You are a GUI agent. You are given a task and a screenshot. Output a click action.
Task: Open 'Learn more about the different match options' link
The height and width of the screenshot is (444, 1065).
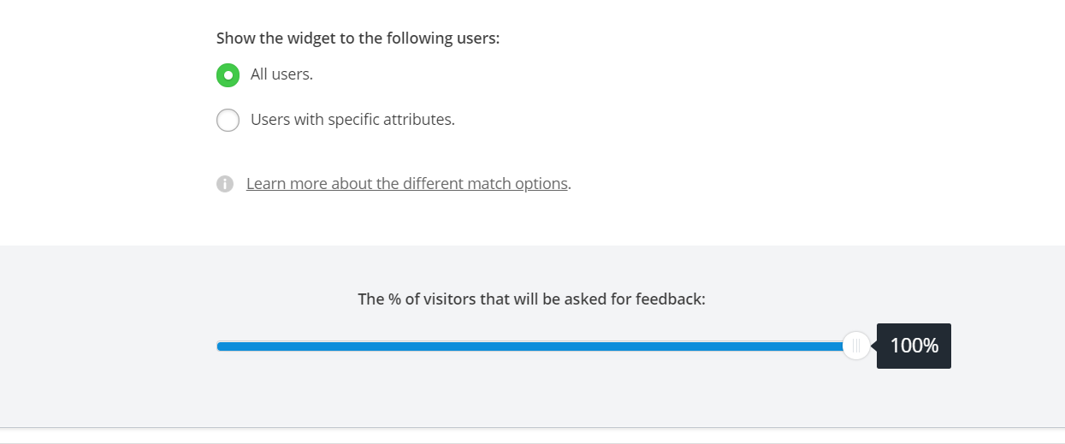coord(406,184)
